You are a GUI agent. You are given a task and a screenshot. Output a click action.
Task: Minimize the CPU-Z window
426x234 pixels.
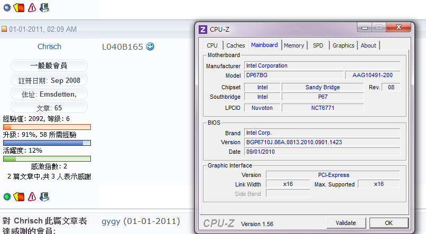point(365,27)
